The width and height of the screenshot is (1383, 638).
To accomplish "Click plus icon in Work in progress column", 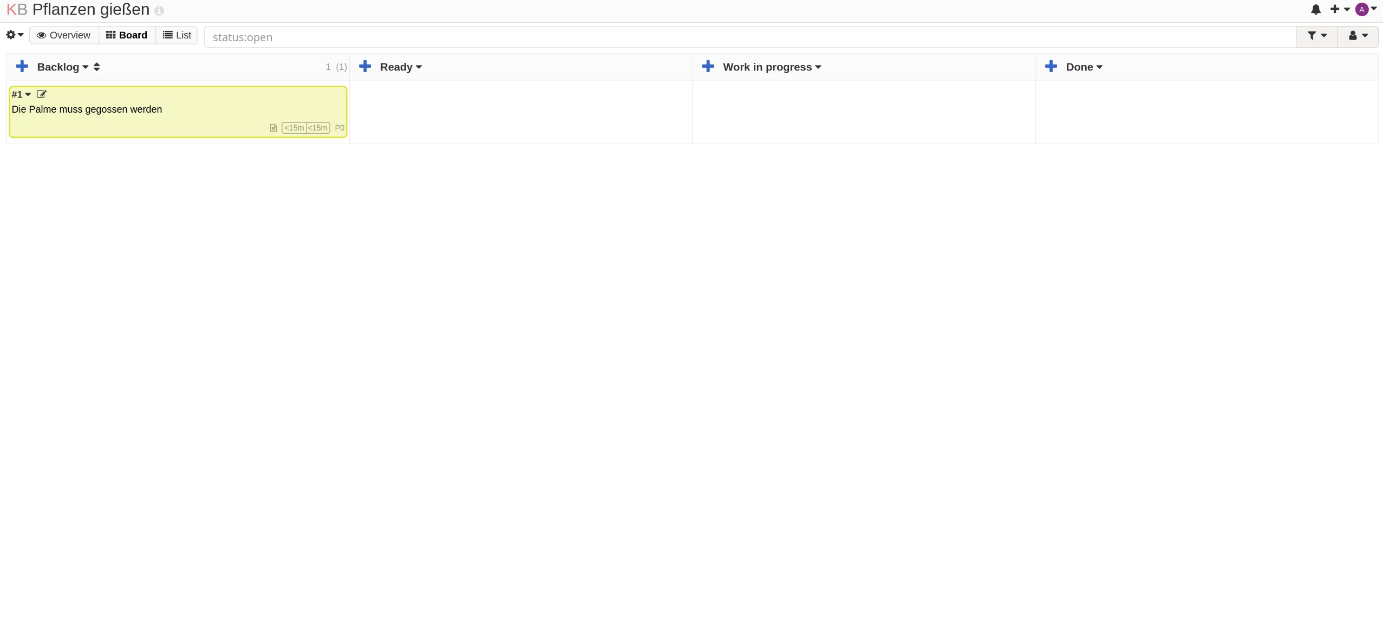I will coord(708,67).
